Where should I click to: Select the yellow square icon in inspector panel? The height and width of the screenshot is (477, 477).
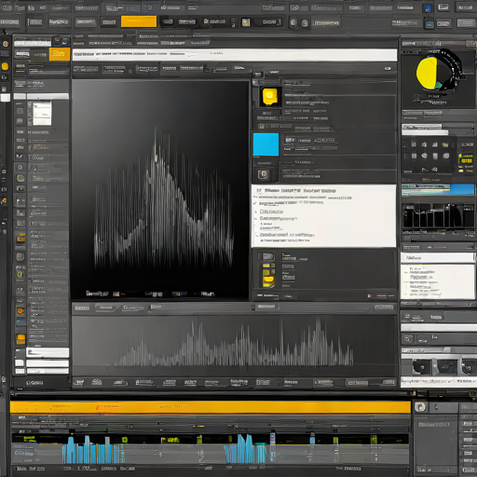click(269, 96)
